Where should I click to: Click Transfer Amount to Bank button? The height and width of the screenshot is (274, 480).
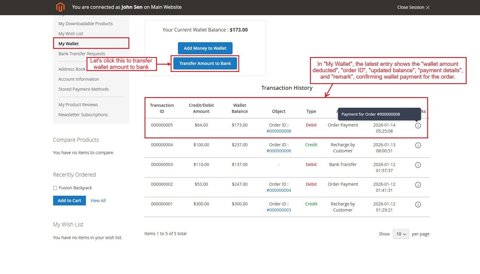click(x=205, y=63)
